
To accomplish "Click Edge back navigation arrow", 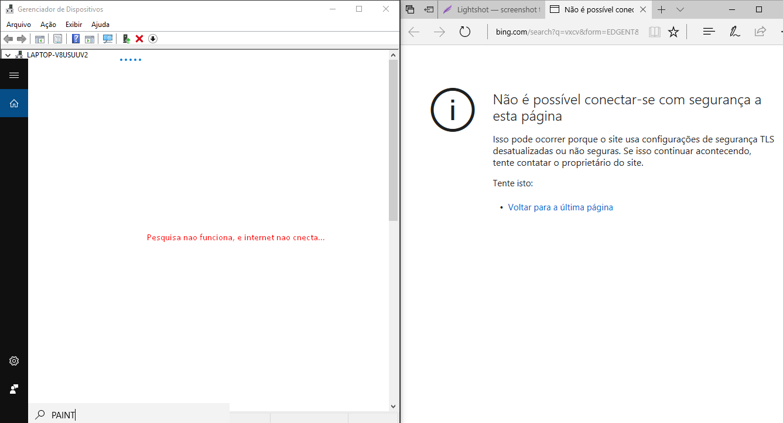I will tap(414, 32).
